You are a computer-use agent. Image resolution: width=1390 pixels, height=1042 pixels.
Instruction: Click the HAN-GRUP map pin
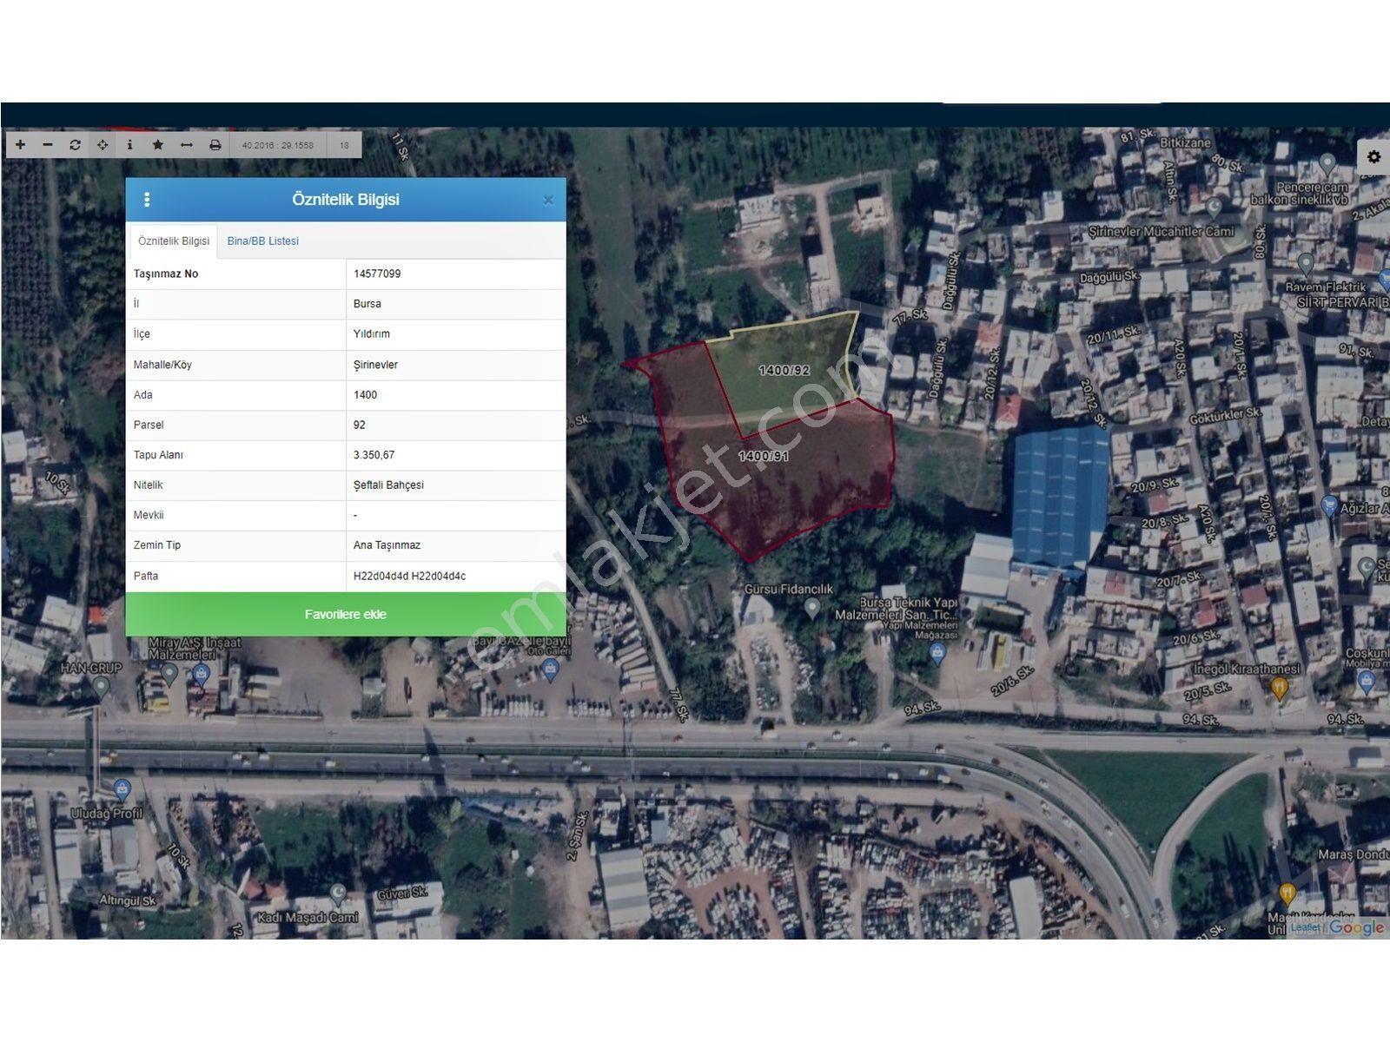coord(102,688)
